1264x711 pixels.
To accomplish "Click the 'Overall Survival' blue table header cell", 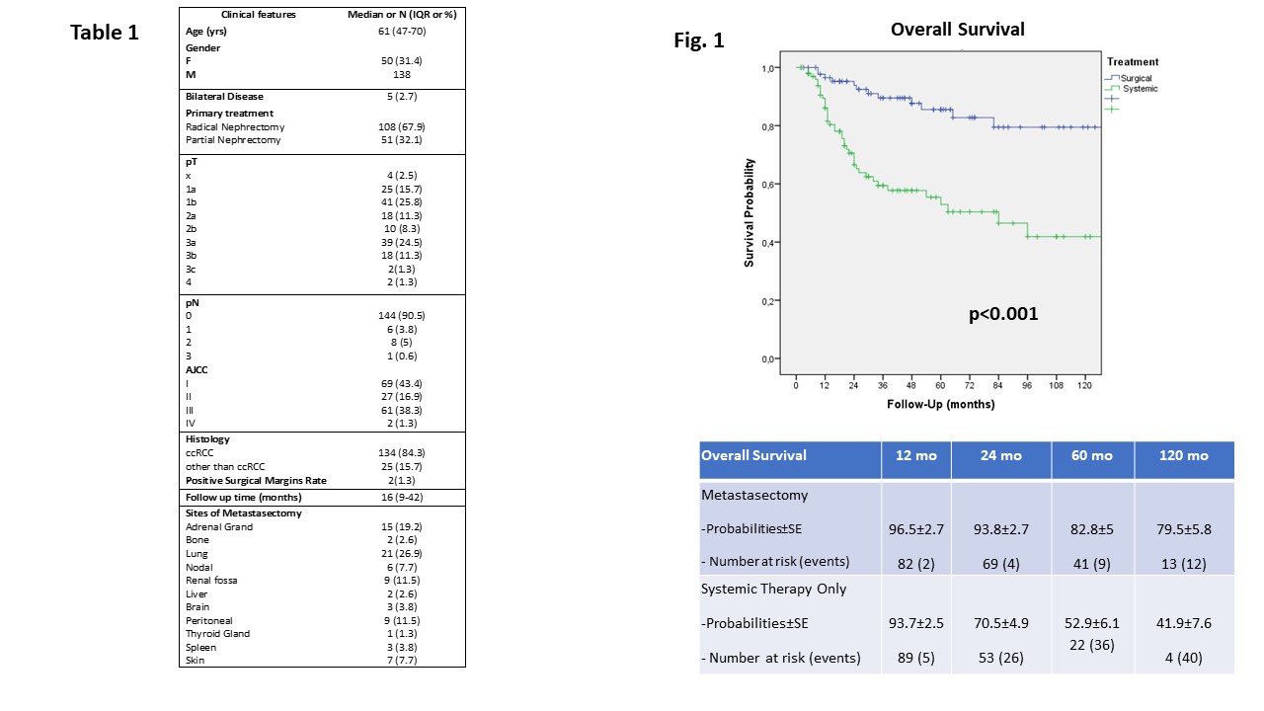I will [x=753, y=455].
